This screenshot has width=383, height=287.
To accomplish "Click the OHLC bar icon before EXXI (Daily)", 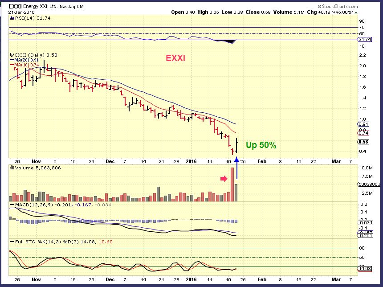I will [x=12, y=55].
